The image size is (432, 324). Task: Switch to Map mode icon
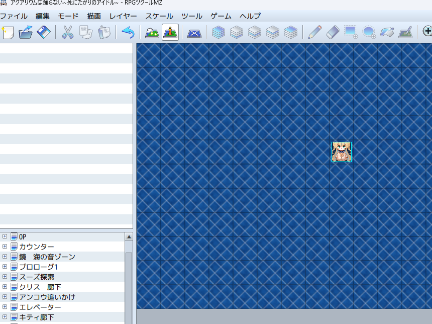click(152, 33)
